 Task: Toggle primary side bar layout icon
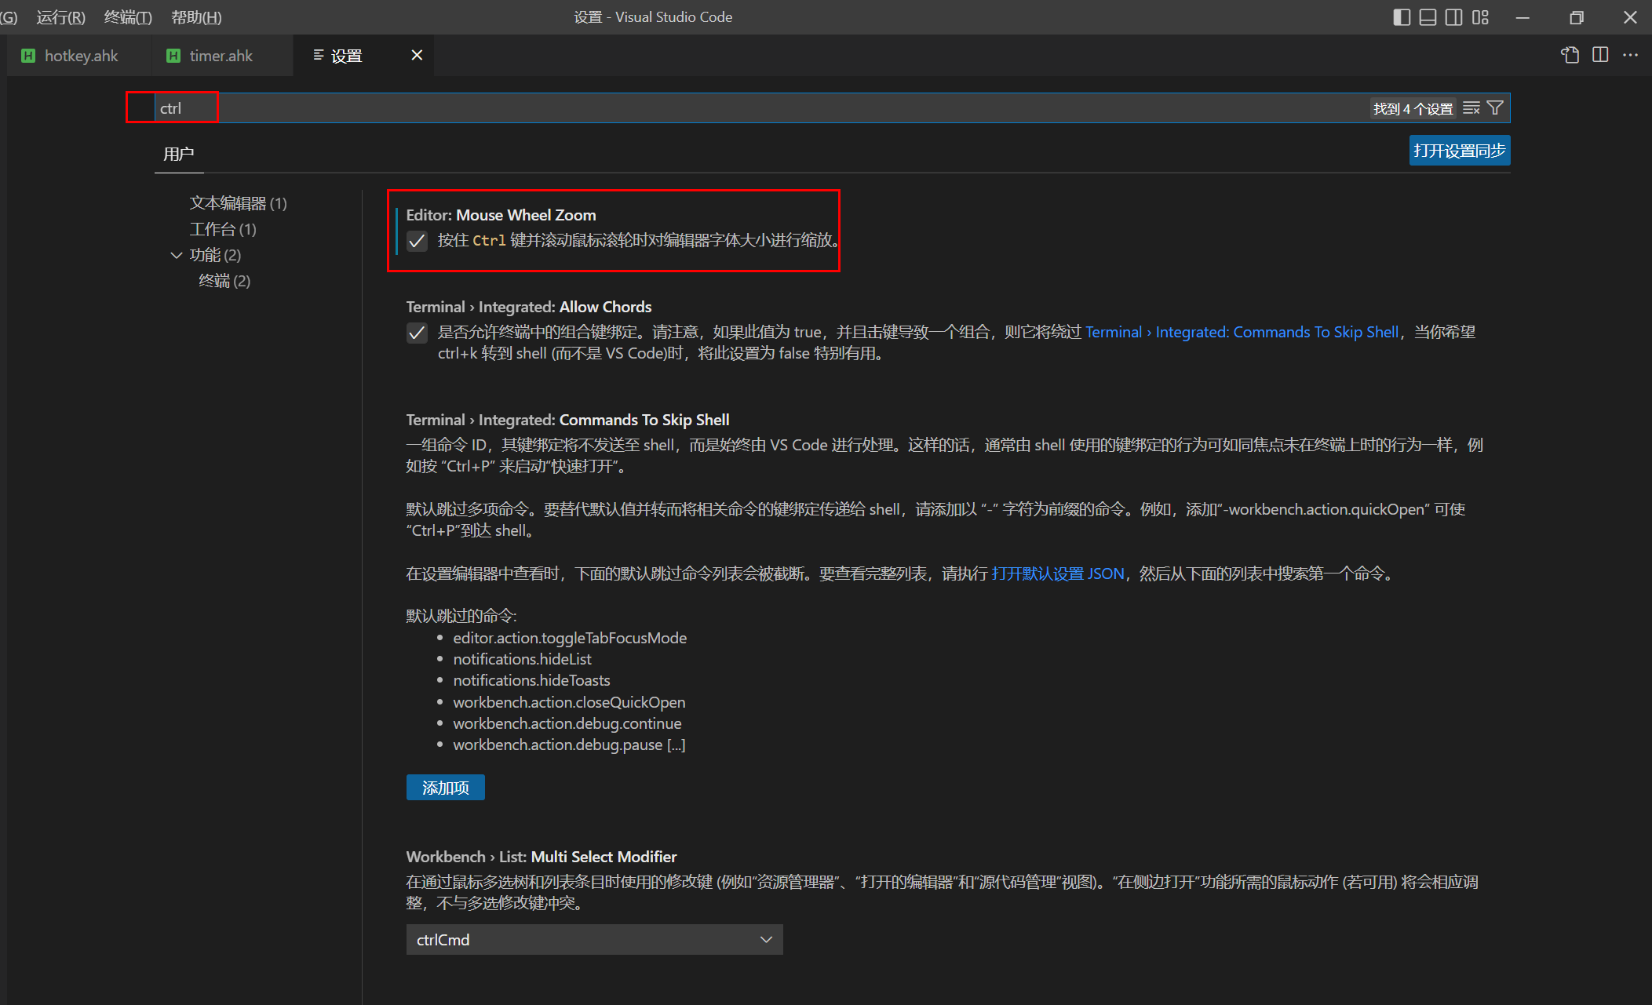pyautogui.click(x=1402, y=17)
